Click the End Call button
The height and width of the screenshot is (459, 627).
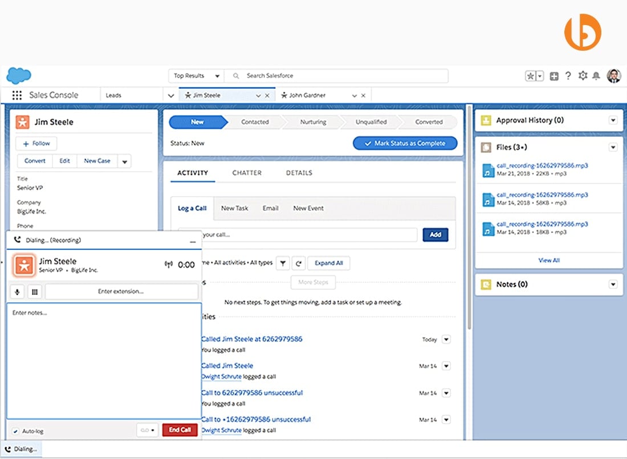tap(180, 430)
